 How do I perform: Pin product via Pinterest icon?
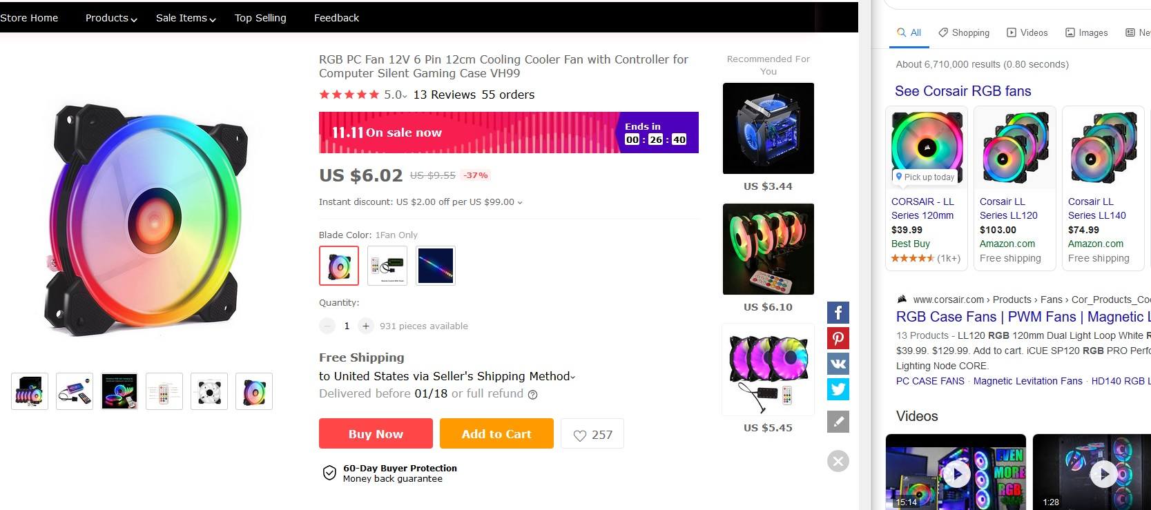(x=838, y=338)
